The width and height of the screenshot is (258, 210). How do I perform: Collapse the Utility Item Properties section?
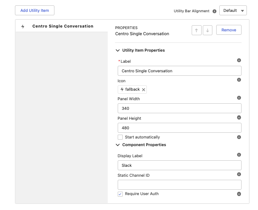[x=117, y=50]
